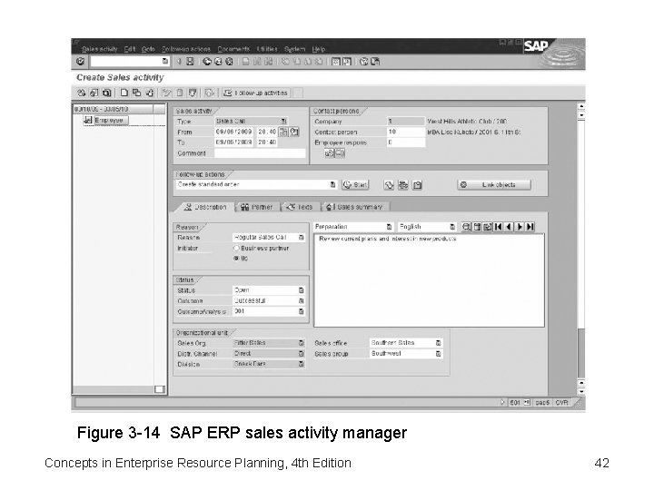Image resolution: width=654 pixels, height=490 pixels.
Task: Go to next text arrow icon
Action: (x=520, y=227)
